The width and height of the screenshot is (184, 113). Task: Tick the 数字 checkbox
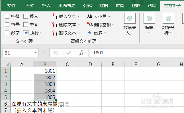(7, 33)
